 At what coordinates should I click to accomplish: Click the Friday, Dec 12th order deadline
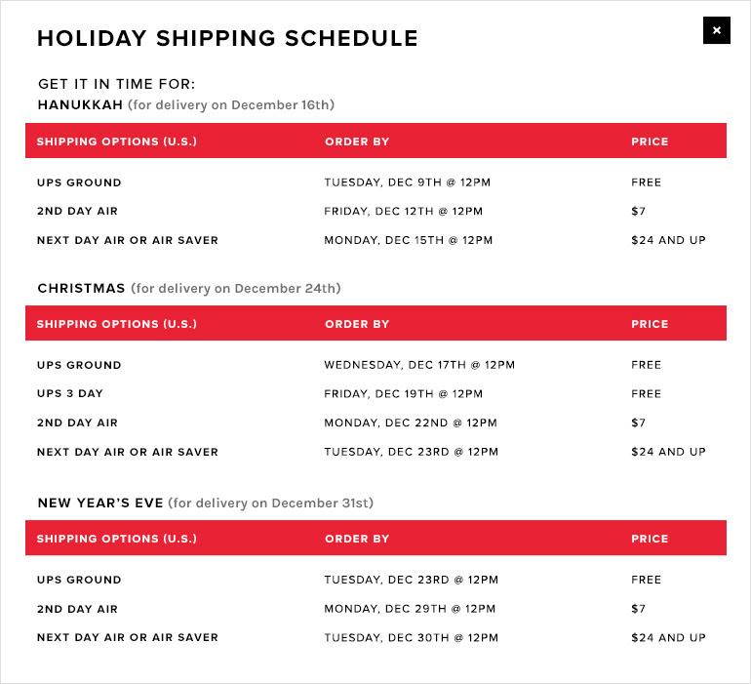(403, 211)
